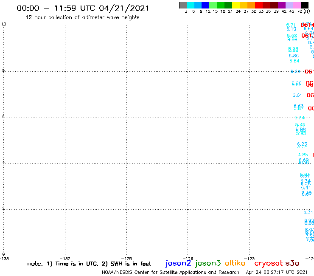This screenshot has width=314, height=276.
Task: Pick the orange swatch above label 30
Action: [x=251, y=5]
